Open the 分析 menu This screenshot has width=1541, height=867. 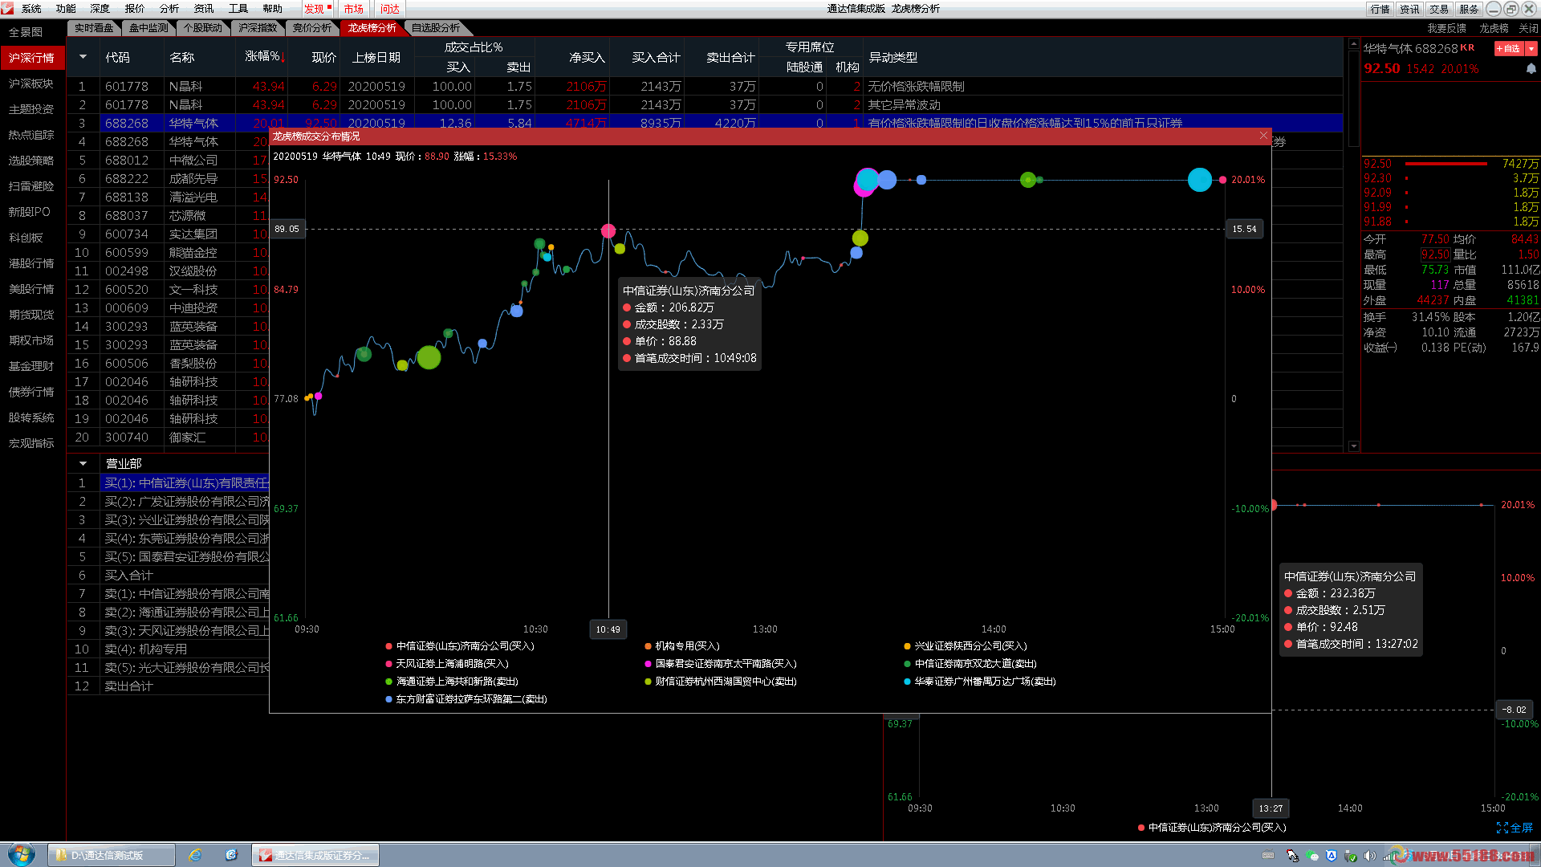tap(169, 9)
